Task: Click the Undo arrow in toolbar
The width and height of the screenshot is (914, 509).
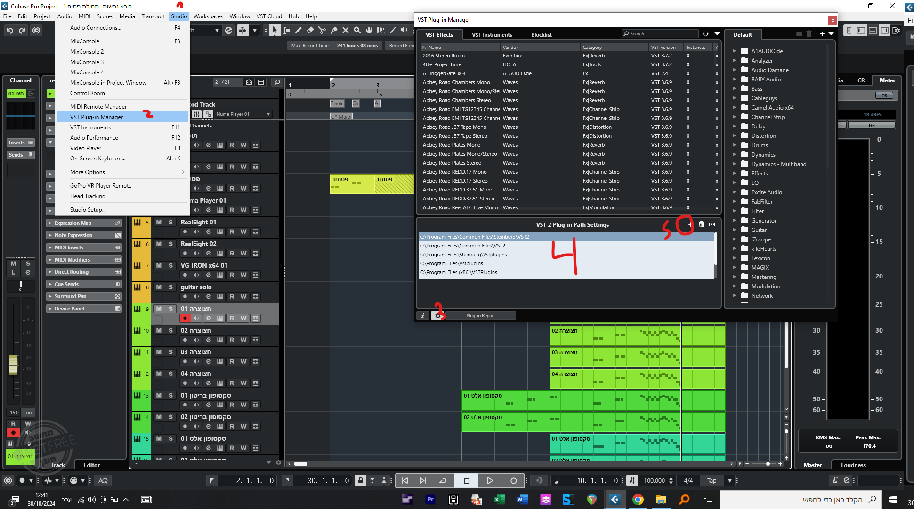Action: pos(10,31)
